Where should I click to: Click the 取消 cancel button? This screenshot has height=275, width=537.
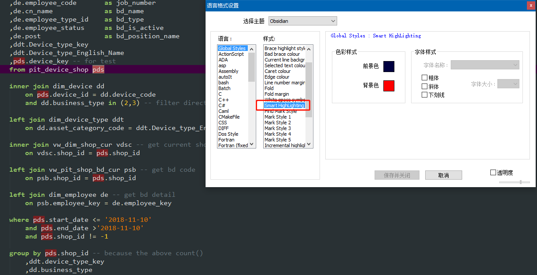tap(443, 175)
